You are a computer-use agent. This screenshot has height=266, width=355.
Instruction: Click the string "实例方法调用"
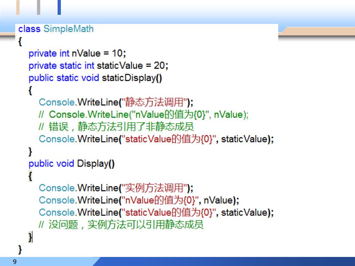point(154,188)
